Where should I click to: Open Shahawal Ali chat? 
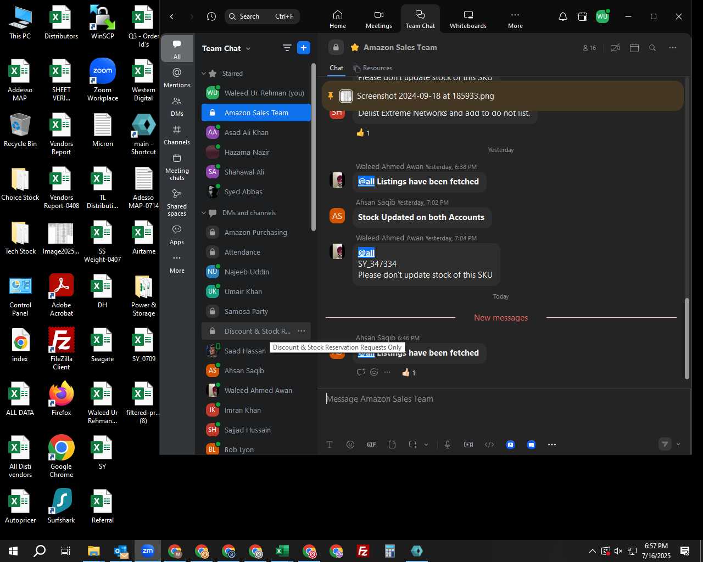[x=256, y=172]
